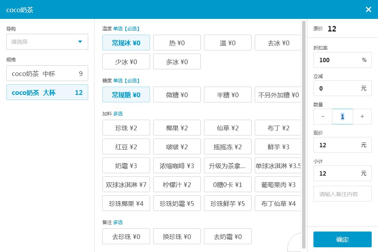The image size is (378, 252).
Task: Add the 布丁仙草 ¥4 topping
Action: (278, 203)
